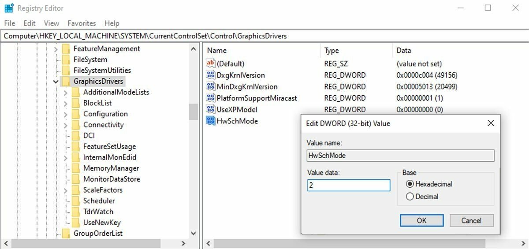Select the MinDxgKrnlVersion value icon

pyautogui.click(x=210, y=87)
